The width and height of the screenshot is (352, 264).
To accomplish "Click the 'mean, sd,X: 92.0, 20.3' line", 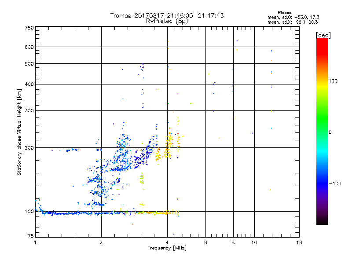I will click(293, 22).
